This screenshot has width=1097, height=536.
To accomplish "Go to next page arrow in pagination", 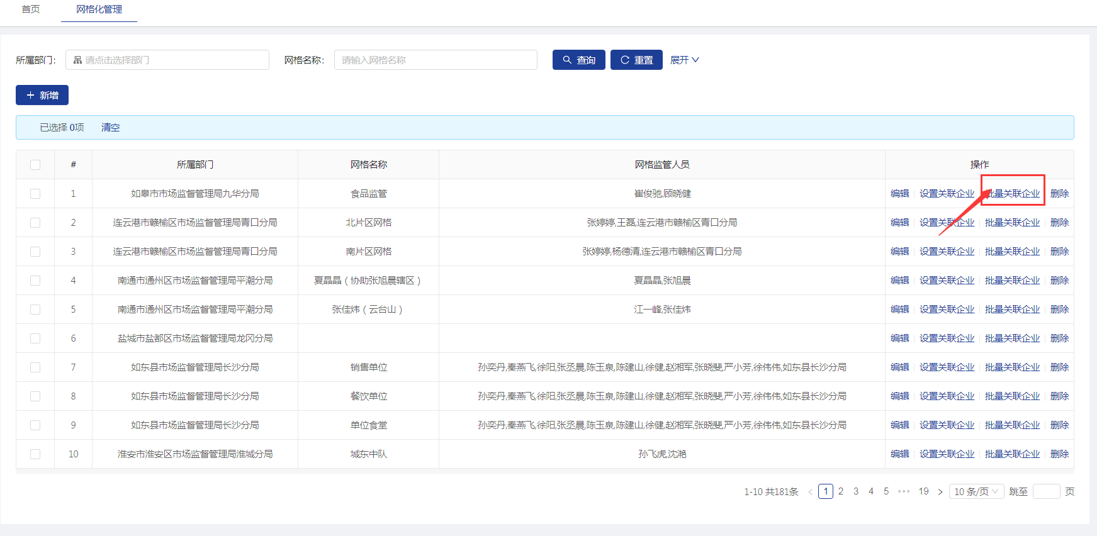I will point(940,492).
